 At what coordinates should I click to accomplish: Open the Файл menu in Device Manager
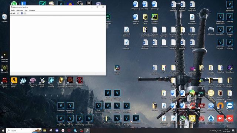[13, 10]
